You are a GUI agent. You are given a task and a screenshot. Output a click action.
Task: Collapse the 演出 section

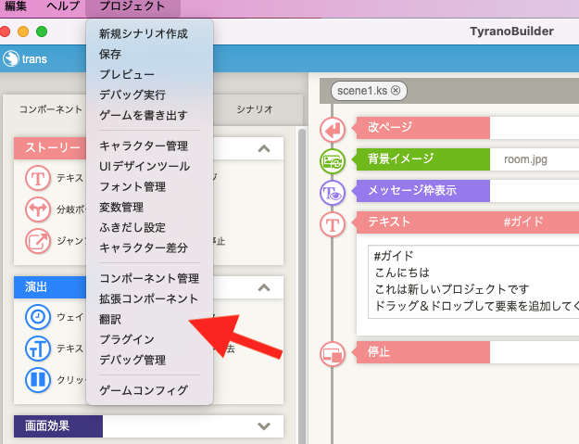pyautogui.click(x=264, y=289)
